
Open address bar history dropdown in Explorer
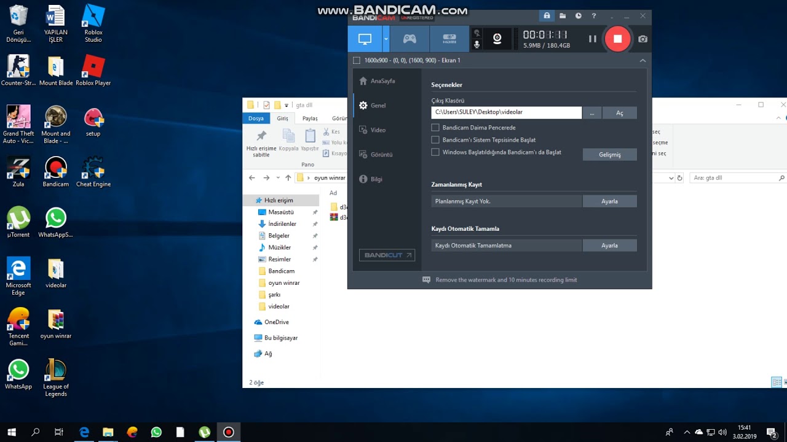(x=671, y=178)
